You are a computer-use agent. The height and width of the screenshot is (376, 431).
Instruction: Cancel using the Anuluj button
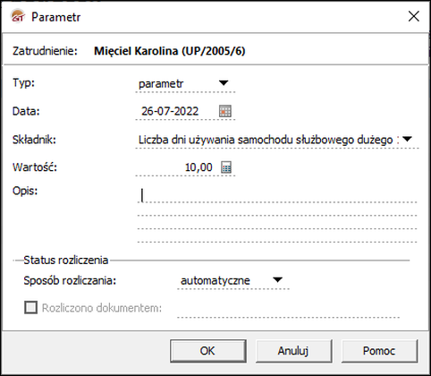(x=293, y=351)
